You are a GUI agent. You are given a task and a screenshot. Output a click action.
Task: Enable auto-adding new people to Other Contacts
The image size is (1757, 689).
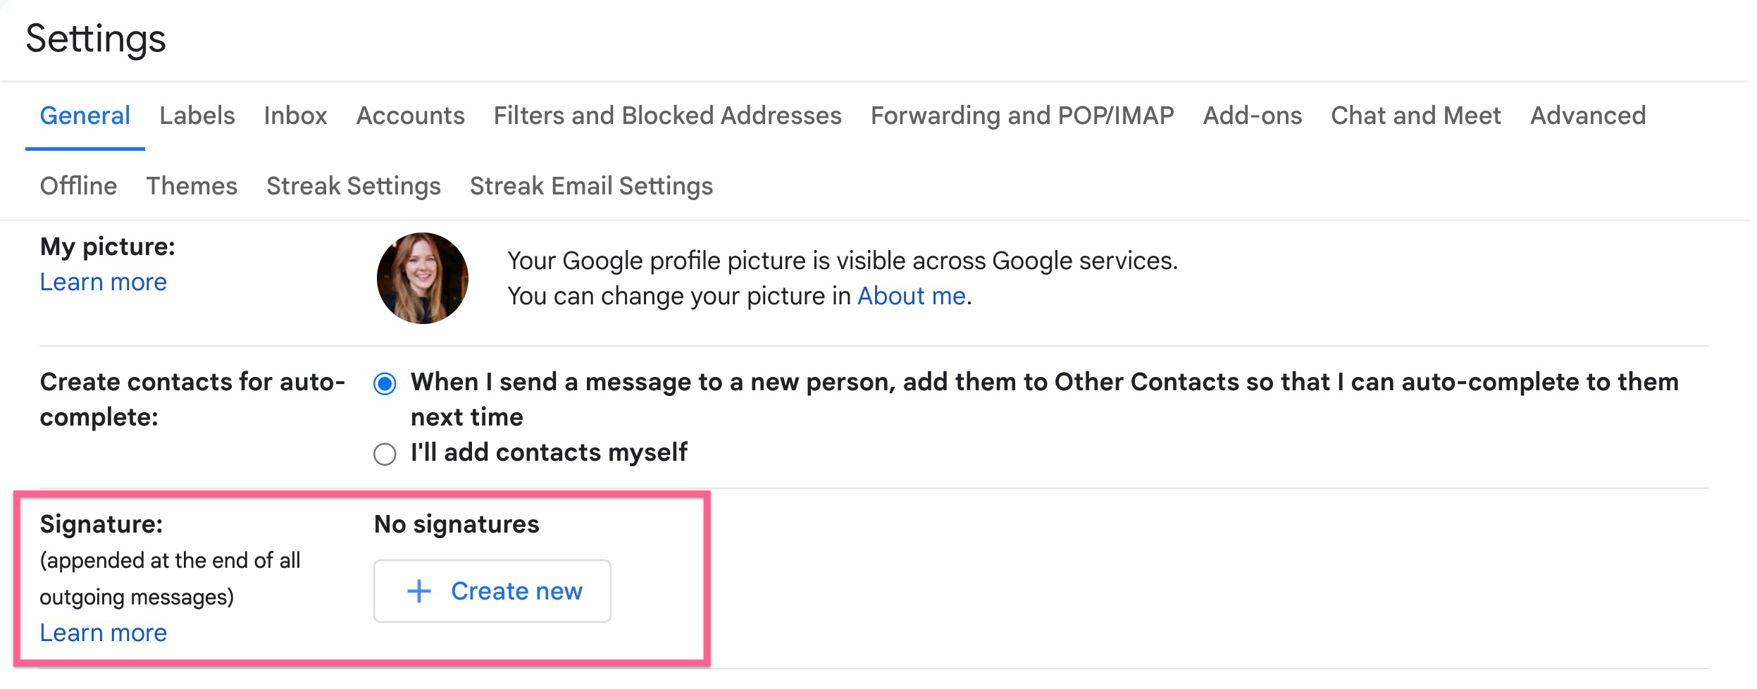(384, 383)
